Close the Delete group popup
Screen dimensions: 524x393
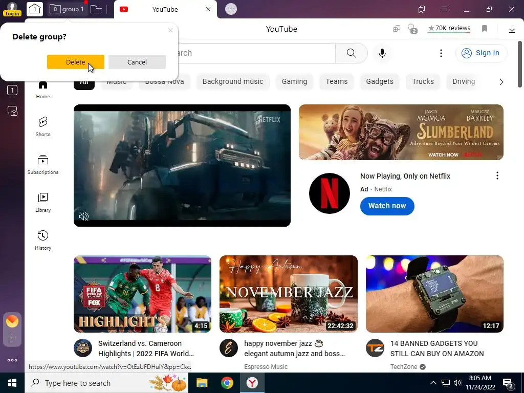(170, 30)
